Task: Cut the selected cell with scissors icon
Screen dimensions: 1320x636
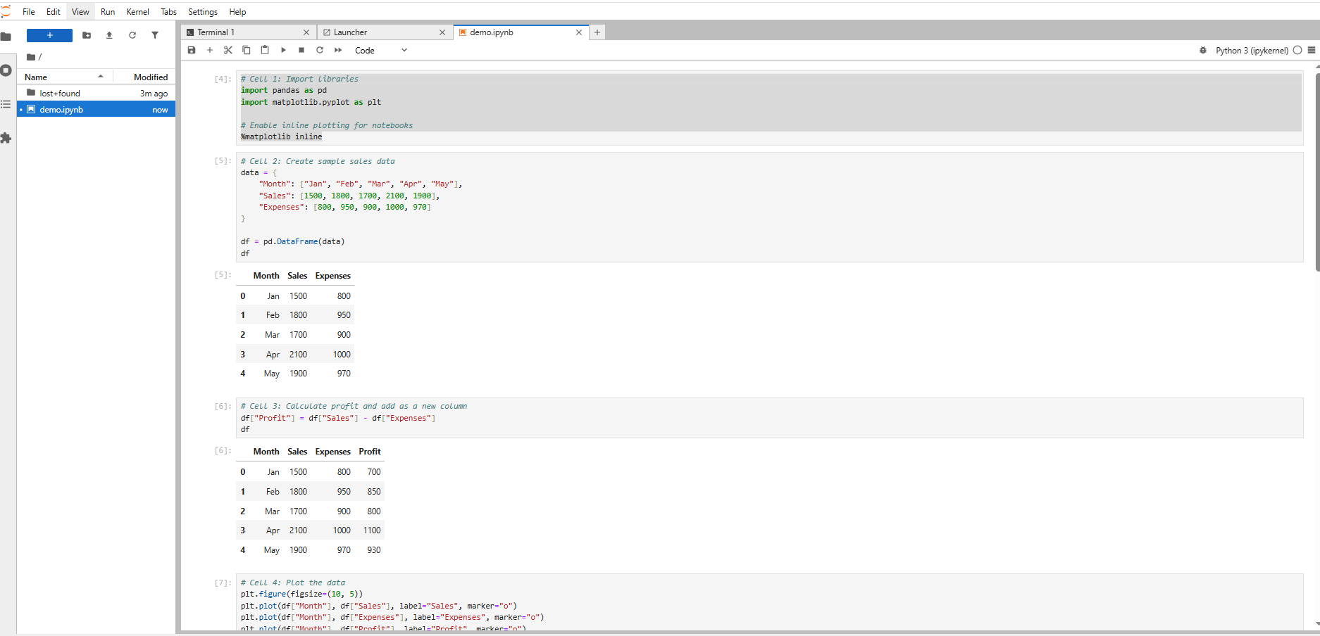Action: click(x=228, y=50)
